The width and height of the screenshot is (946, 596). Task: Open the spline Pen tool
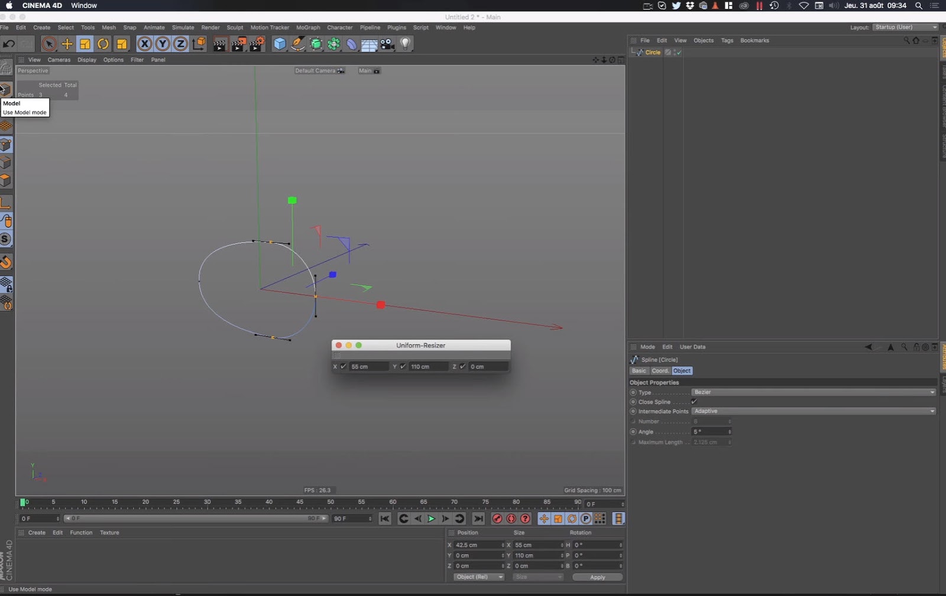click(298, 44)
